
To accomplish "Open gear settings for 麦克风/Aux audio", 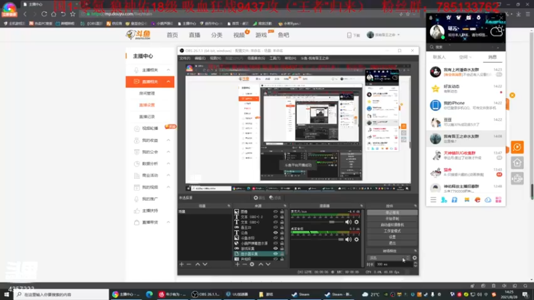I will pos(356,222).
